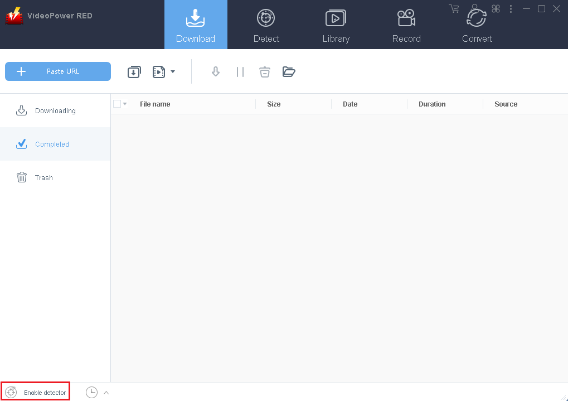Viewport: 568px width, 401px height.
Task: Click the video-to-MP3 converter icon
Action: pos(159,72)
